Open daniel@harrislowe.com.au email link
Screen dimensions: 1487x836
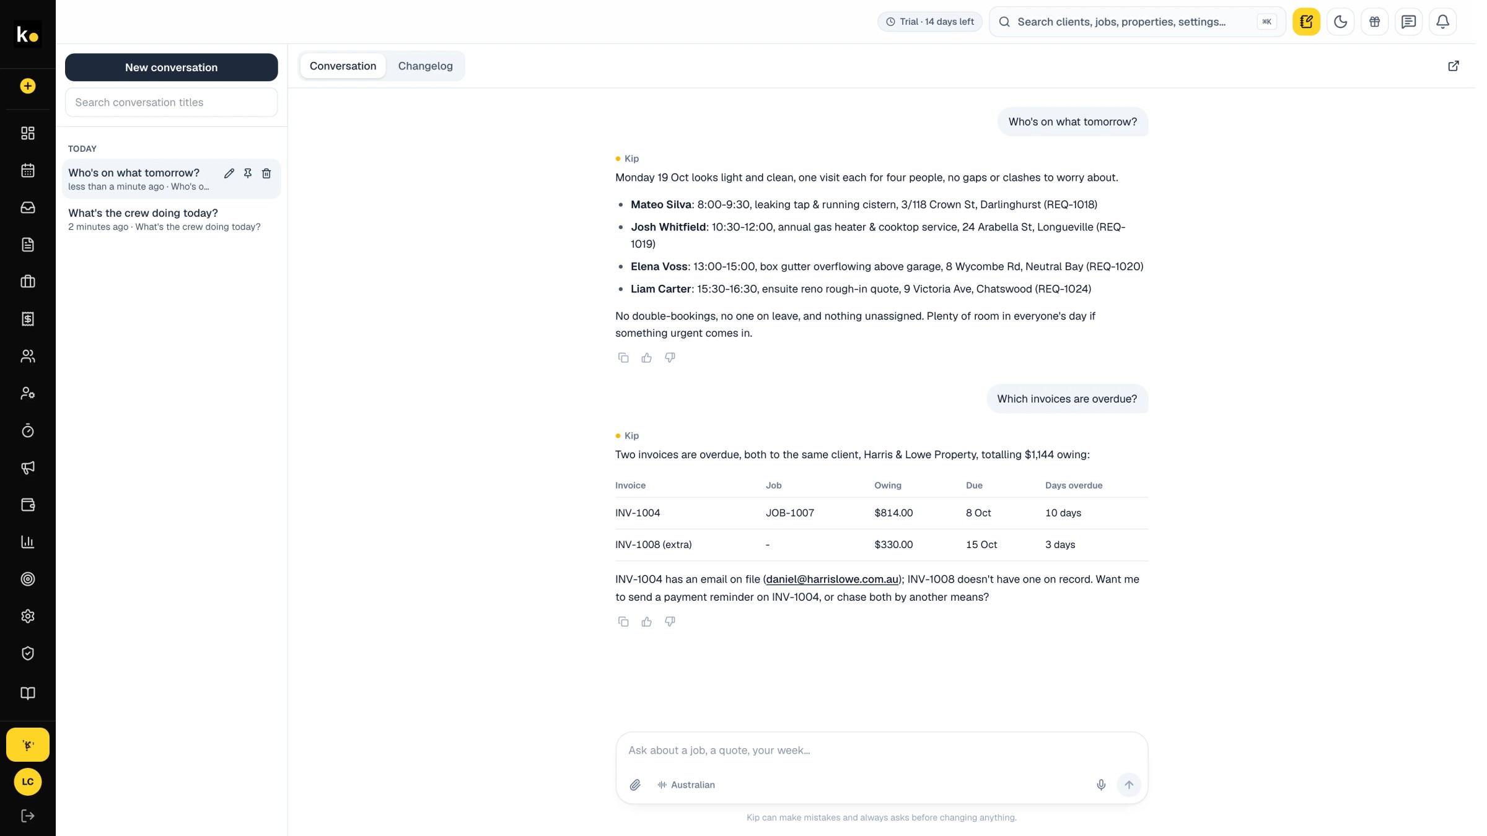832,579
